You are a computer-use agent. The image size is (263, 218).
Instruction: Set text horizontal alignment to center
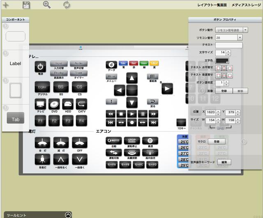(x=224, y=68)
